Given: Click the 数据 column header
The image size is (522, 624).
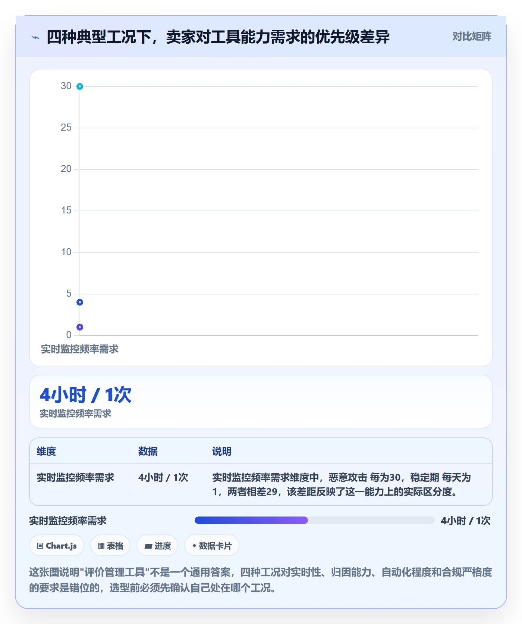Looking at the screenshot, I should pos(148,451).
